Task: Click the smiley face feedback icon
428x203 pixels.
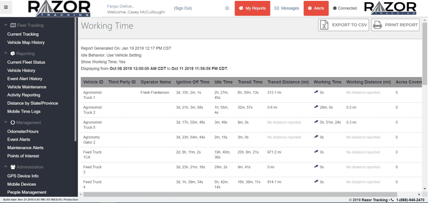Action: pos(227,8)
